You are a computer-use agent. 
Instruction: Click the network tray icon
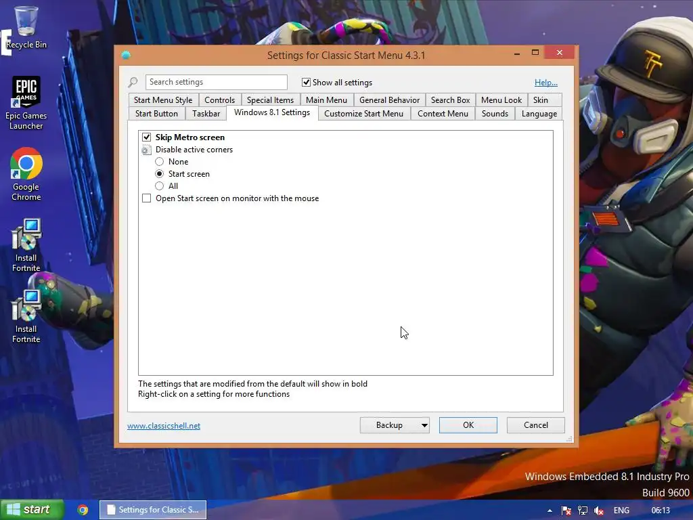coord(583,511)
